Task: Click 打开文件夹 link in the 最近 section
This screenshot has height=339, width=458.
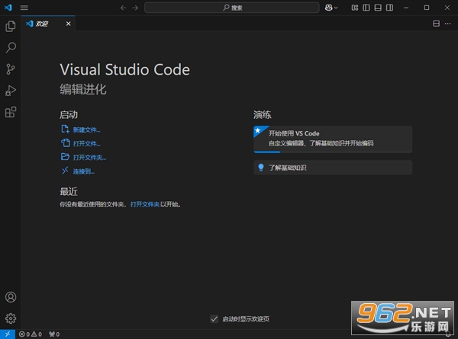Action: tap(145, 204)
